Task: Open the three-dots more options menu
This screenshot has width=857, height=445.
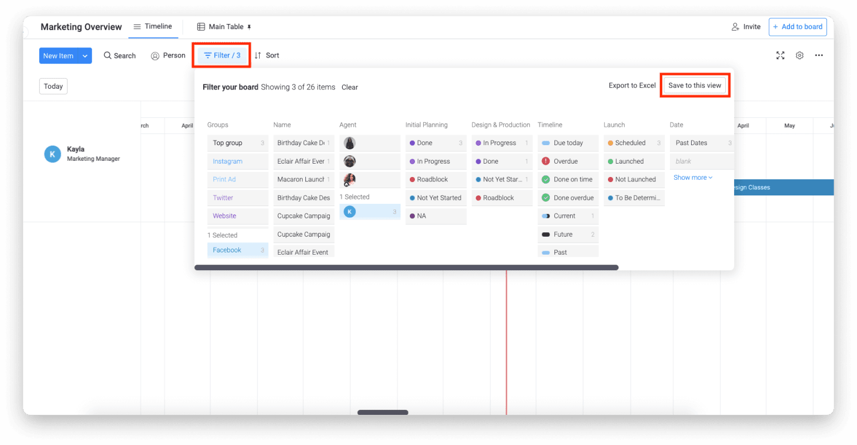Action: tap(818, 55)
